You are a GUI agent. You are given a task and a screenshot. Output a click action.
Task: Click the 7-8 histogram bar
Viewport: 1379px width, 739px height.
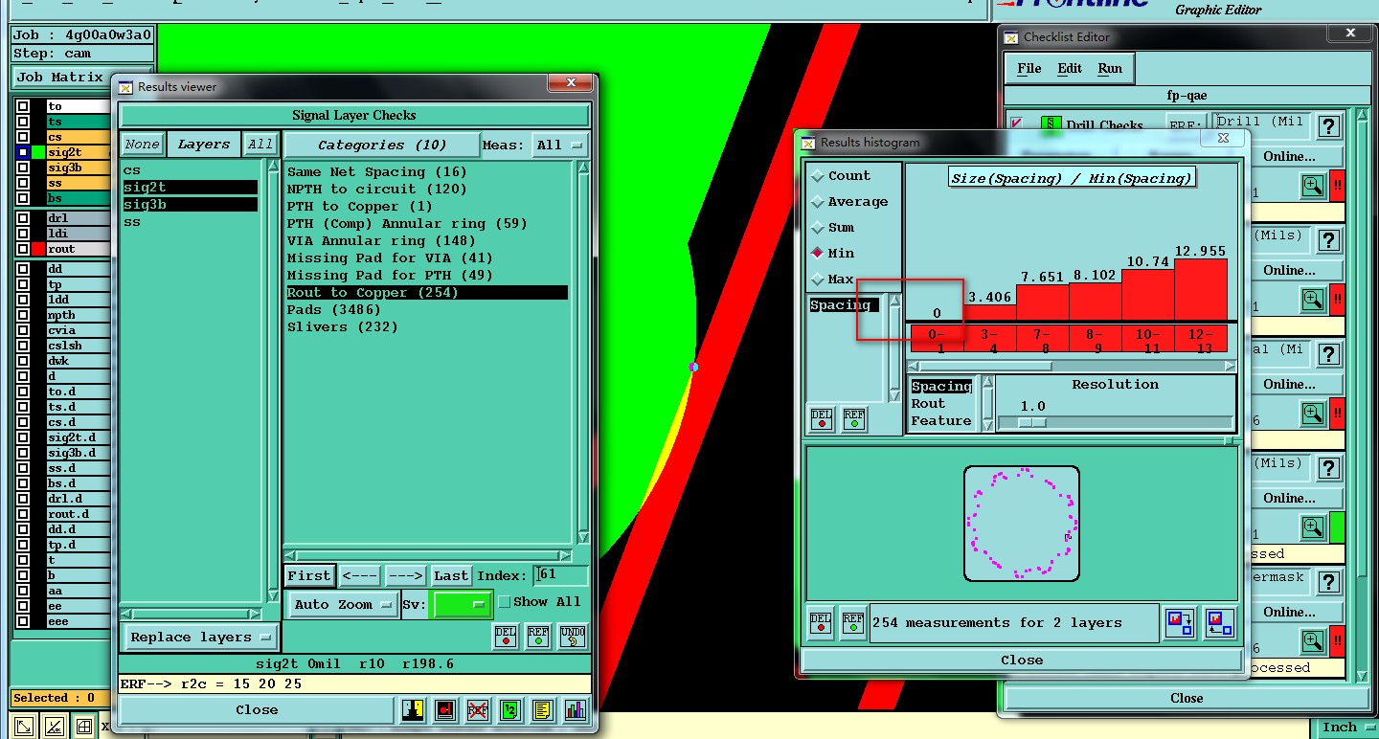[1042, 302]
